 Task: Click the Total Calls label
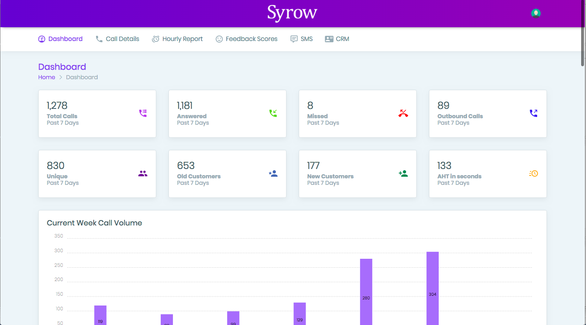tap(62, 116)
